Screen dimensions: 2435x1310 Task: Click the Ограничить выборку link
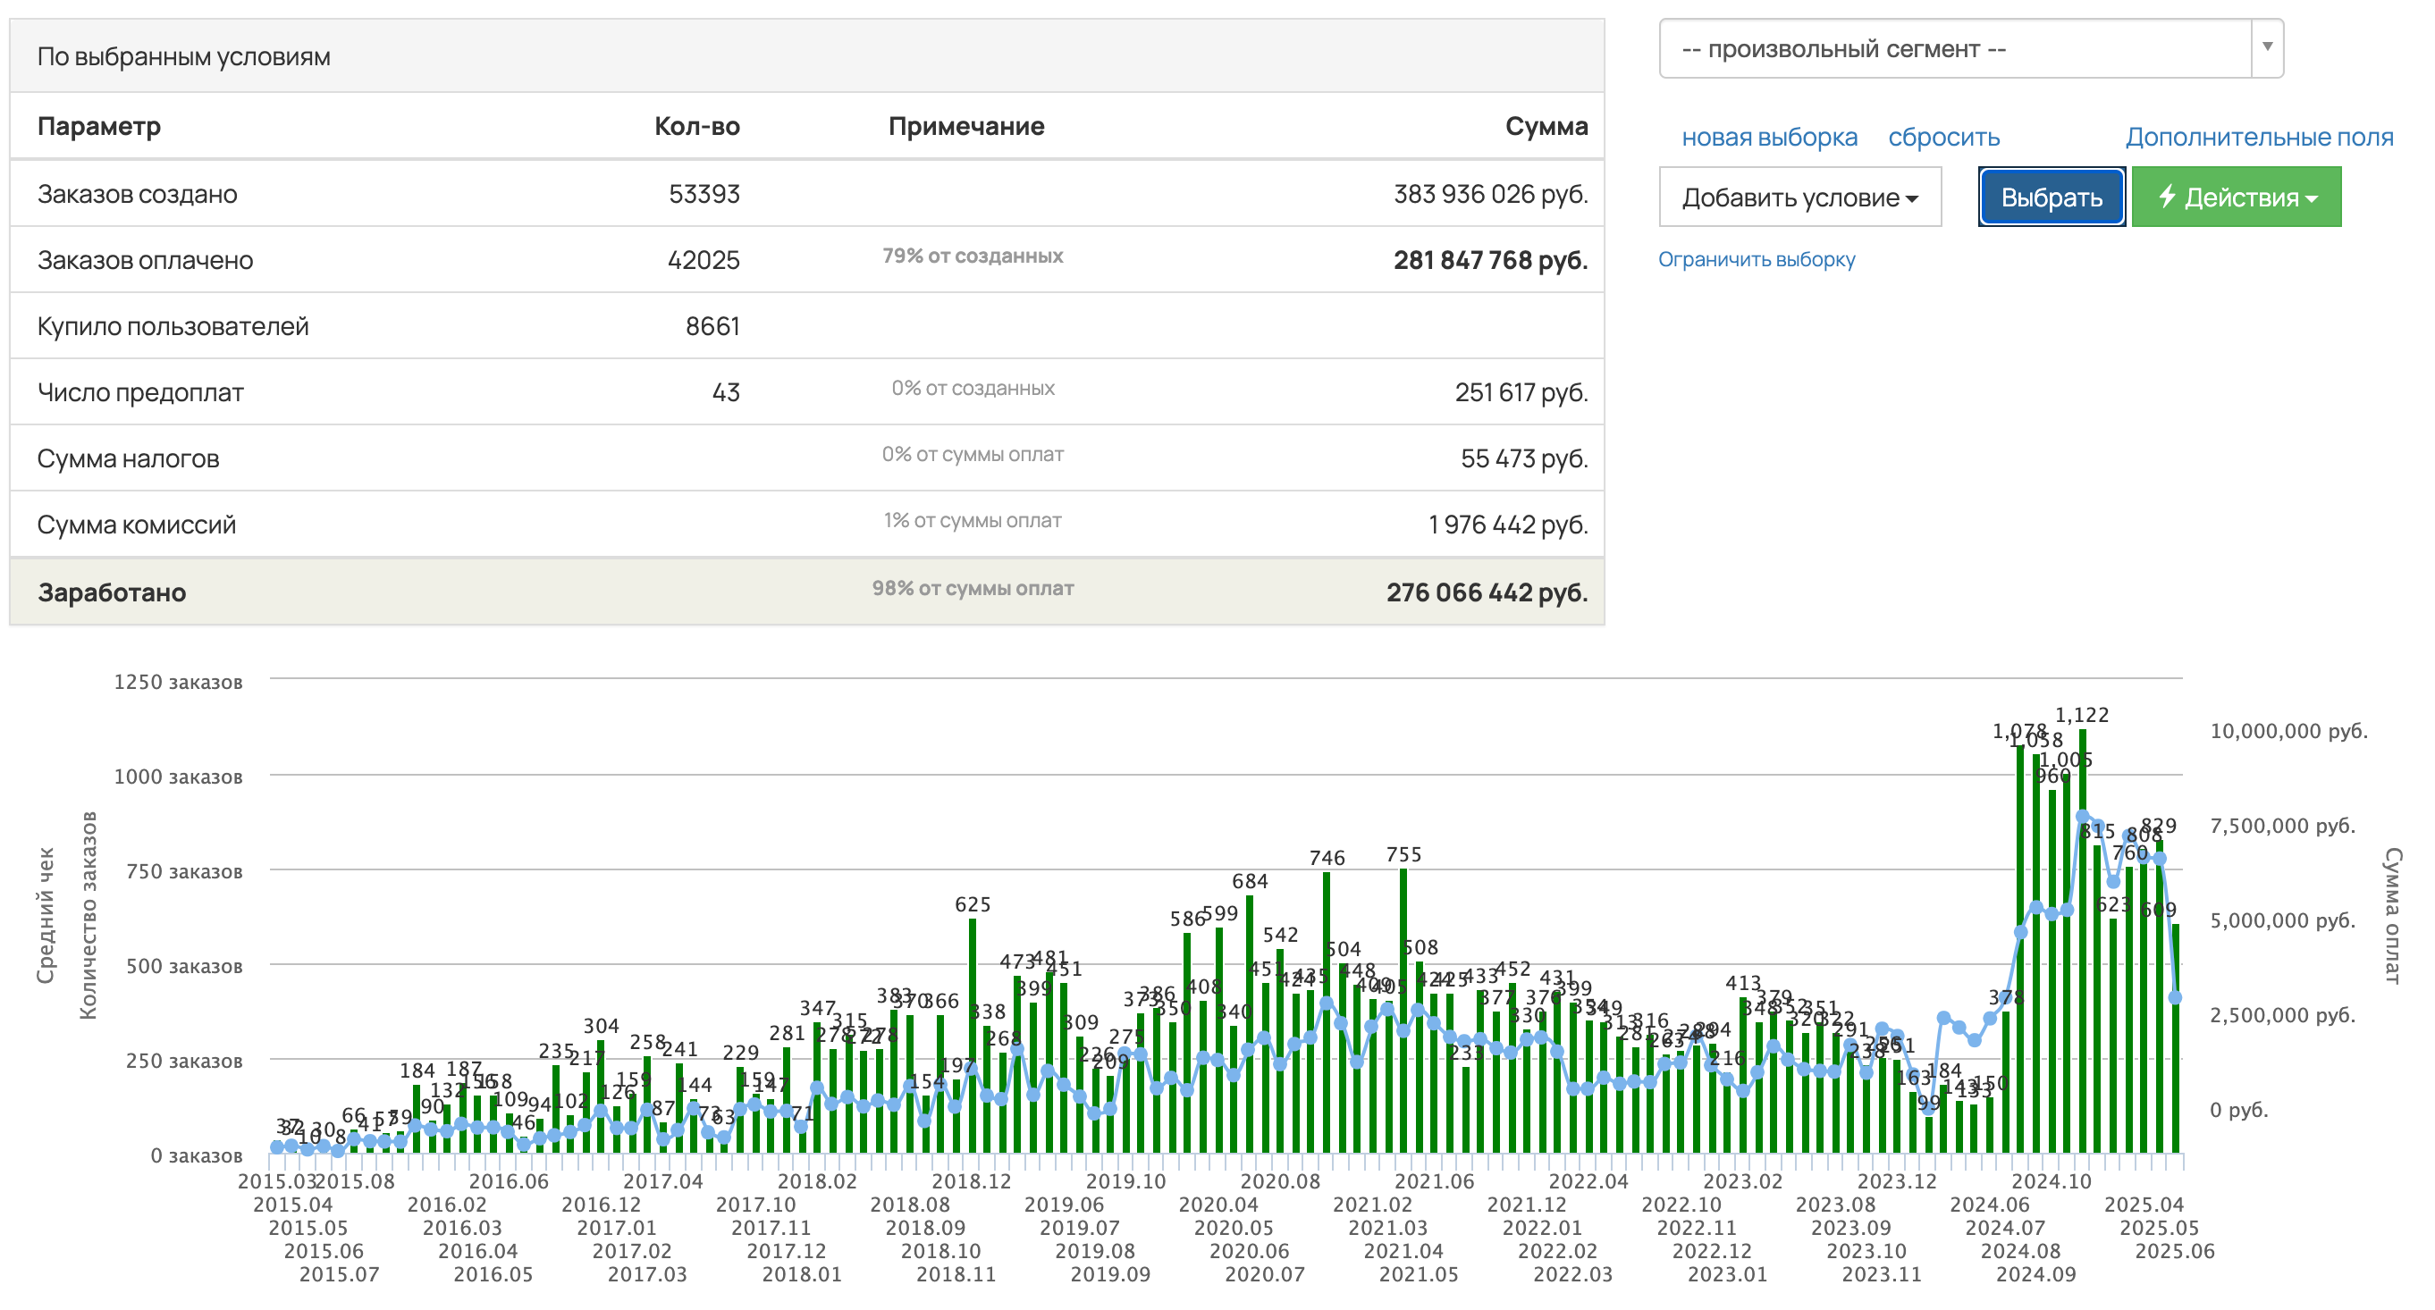click(x=1757, y=259)
